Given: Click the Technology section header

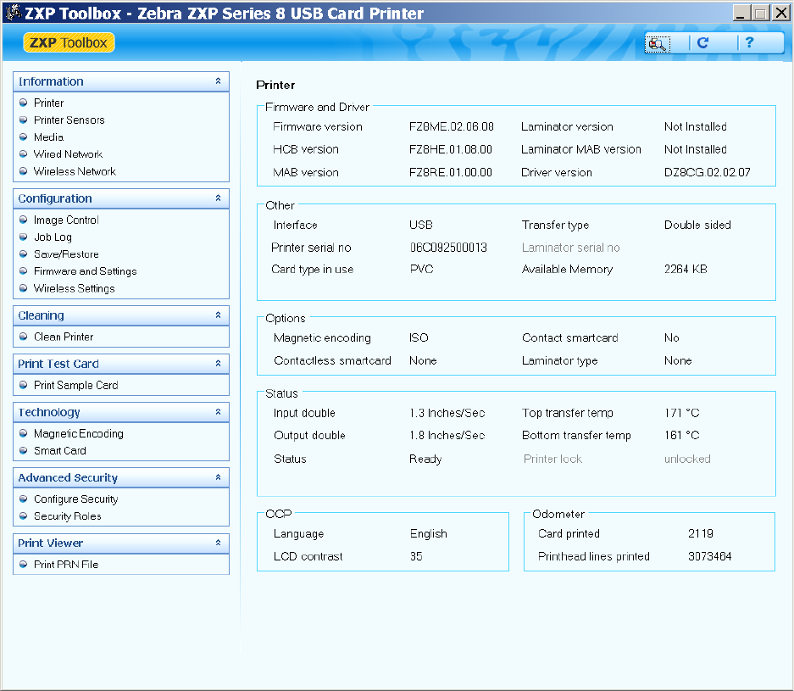Looking at the screenshot, I should (121, 412).
